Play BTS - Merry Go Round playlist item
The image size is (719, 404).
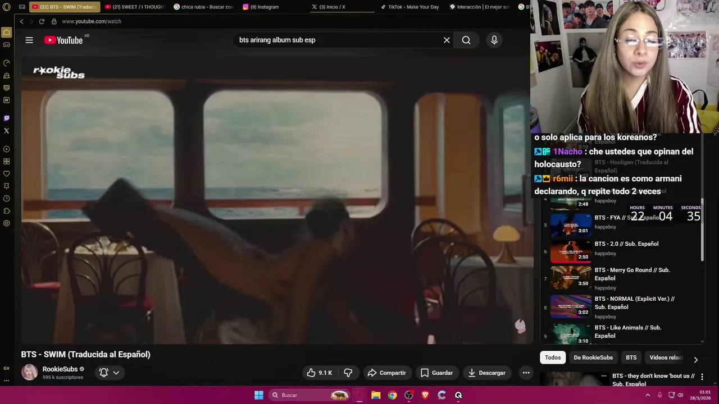[x=621, y=278]
